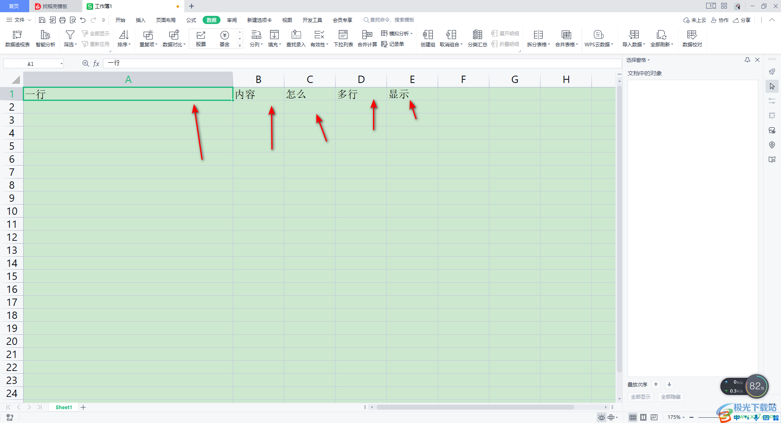The height and width of the screenshot is (423, 781).
Task: Toggle eye-protection mode in status bar
Action: [601, 417]
